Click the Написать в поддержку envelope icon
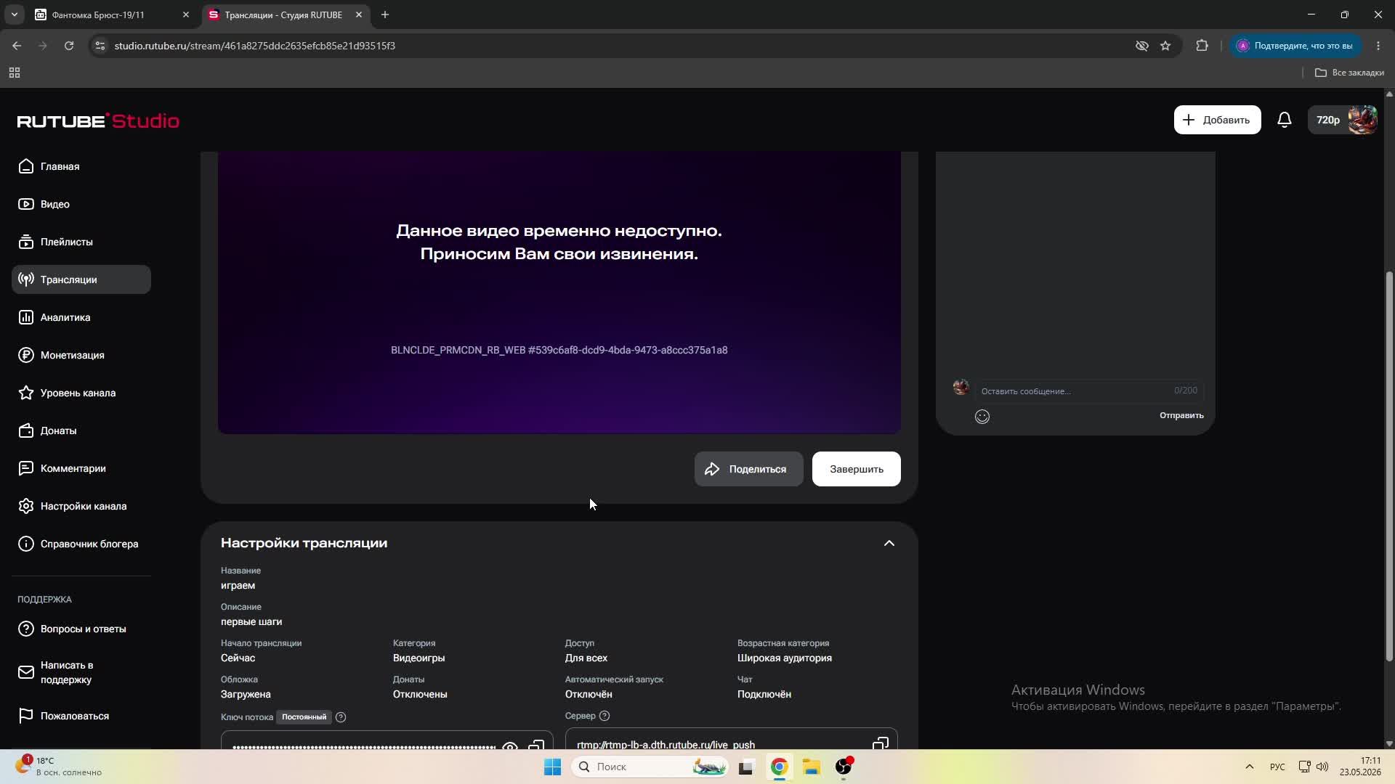 (26, 672)
